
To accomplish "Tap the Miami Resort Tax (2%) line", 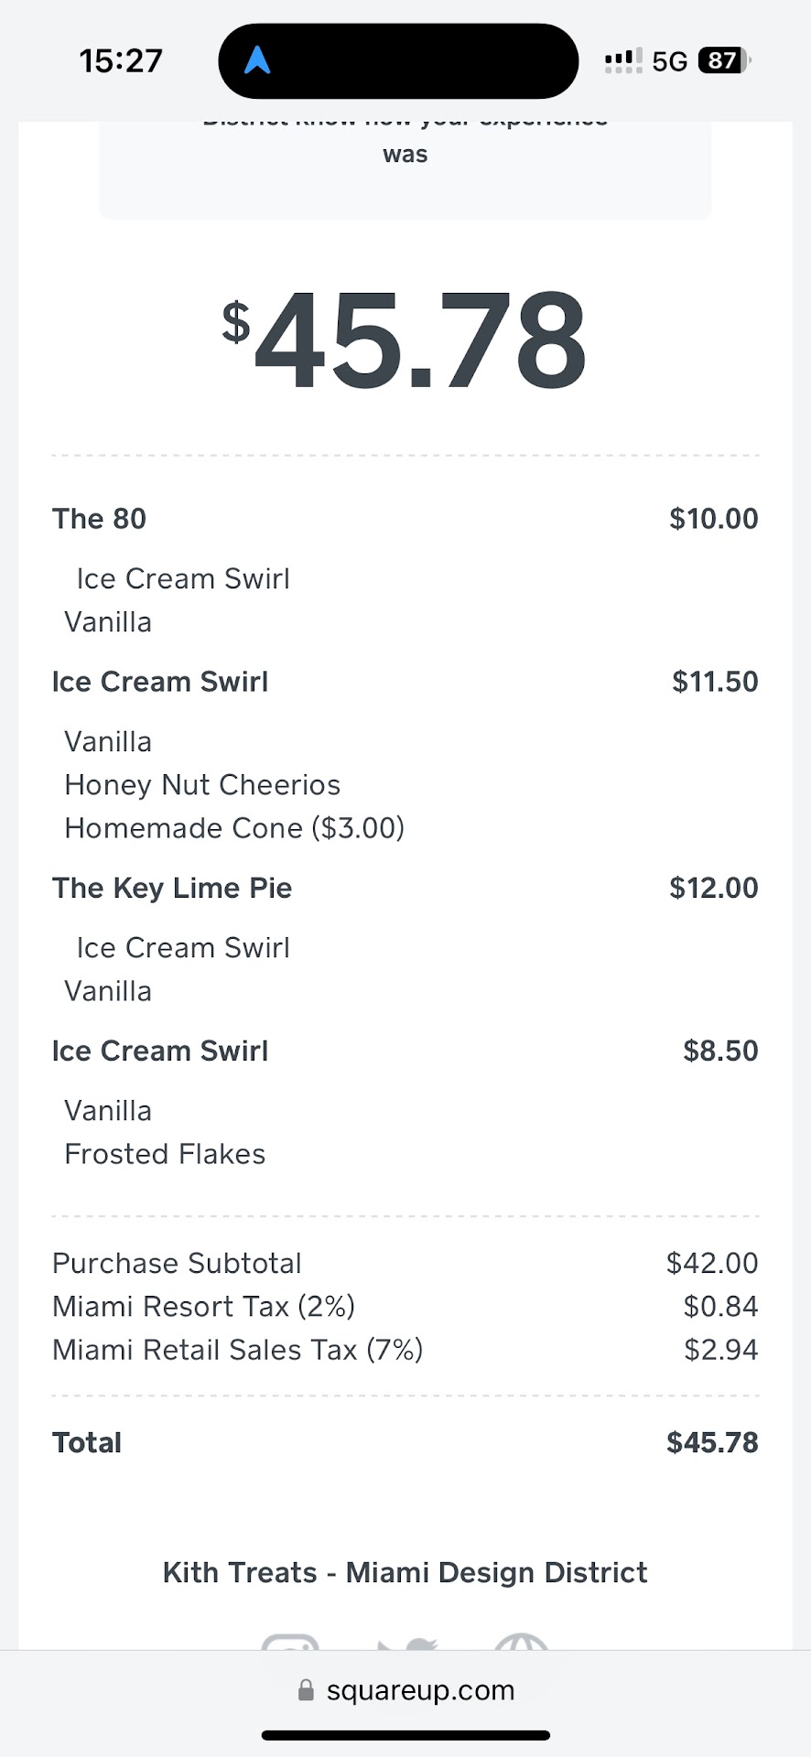I will 203,1306.
